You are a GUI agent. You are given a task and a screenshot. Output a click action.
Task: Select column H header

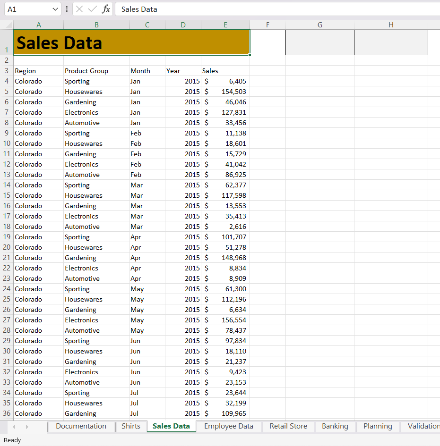391,25
